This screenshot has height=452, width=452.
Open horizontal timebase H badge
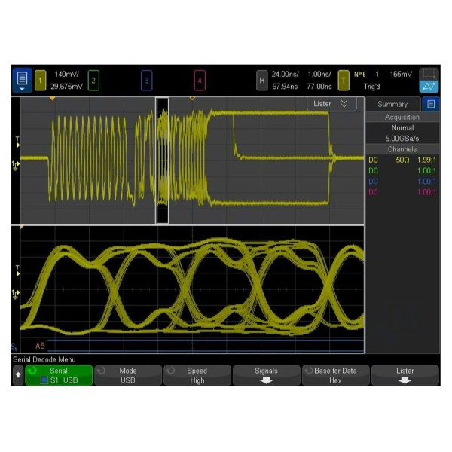point(261,79)
